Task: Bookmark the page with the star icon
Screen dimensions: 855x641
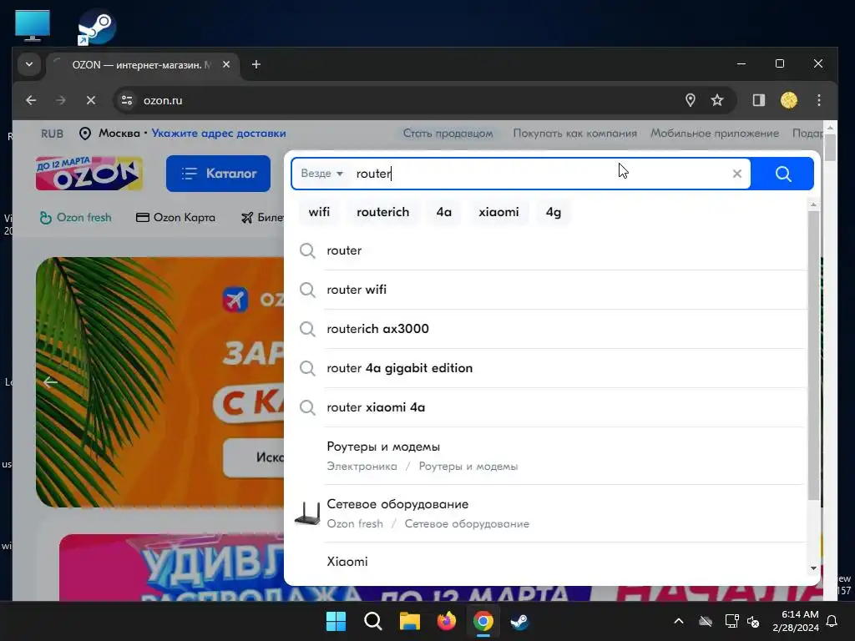Action: pyautogui.click(x=717, y=100)
